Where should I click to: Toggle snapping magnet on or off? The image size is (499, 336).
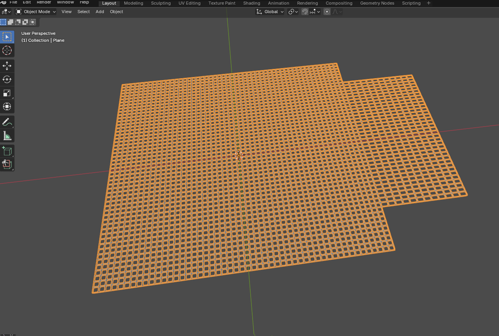coord(305,12)
